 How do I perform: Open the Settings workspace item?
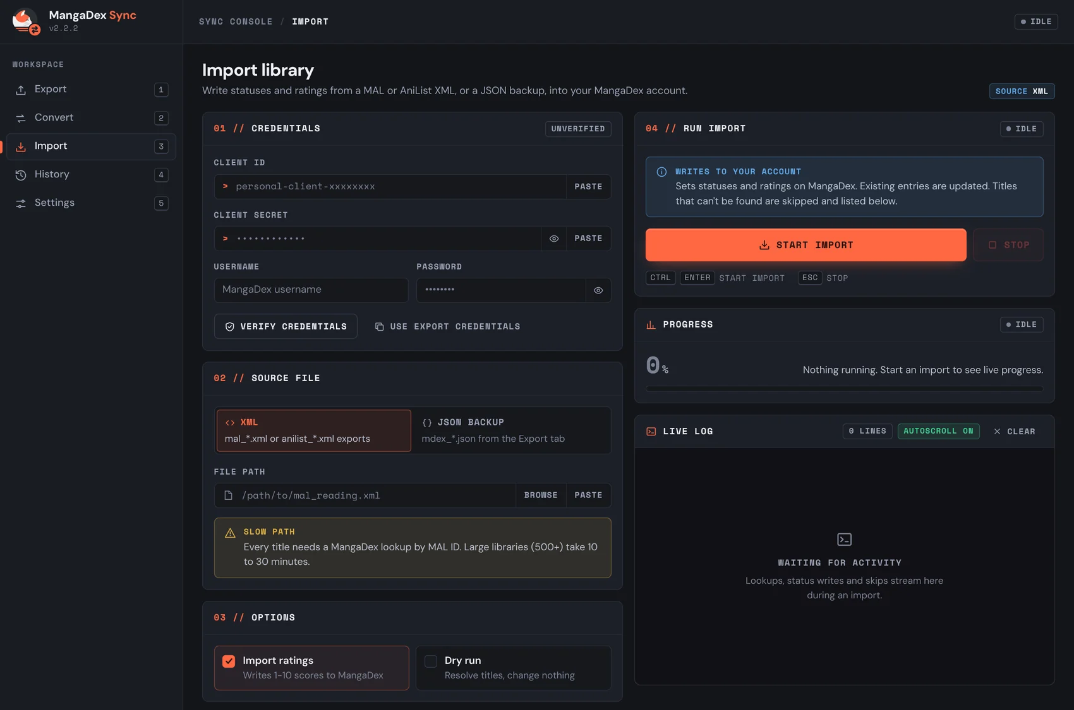pos(91,203)
